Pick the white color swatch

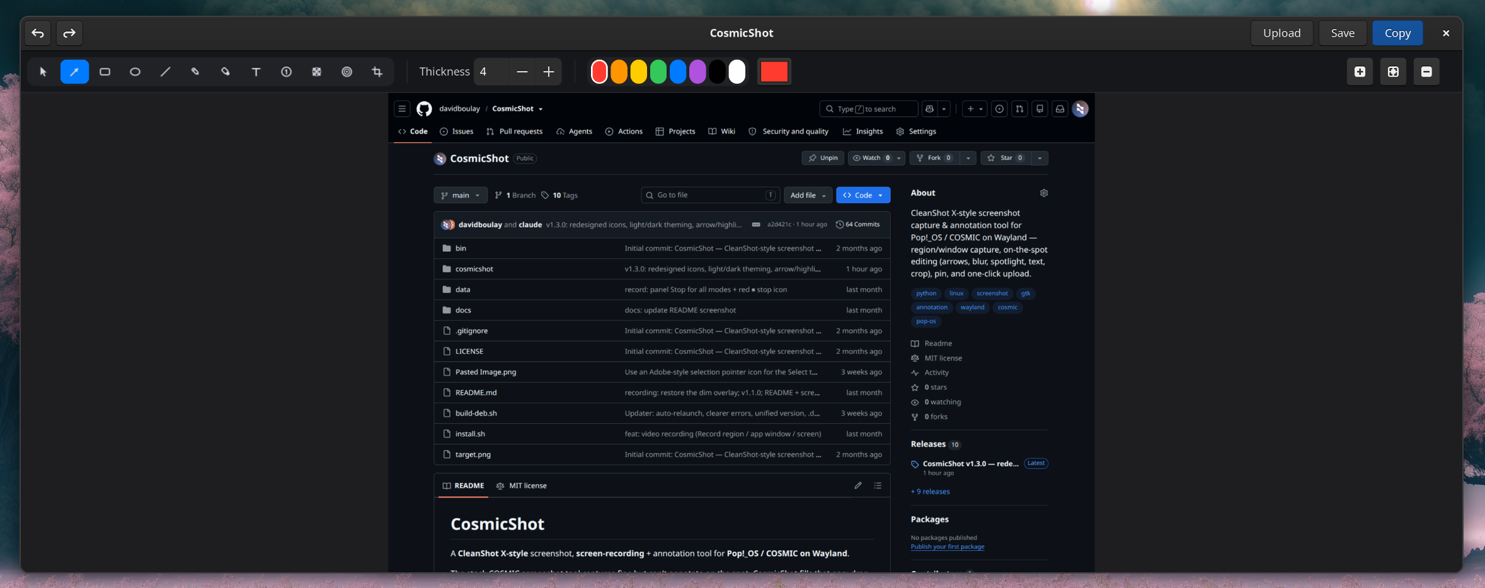click(737, 72)
